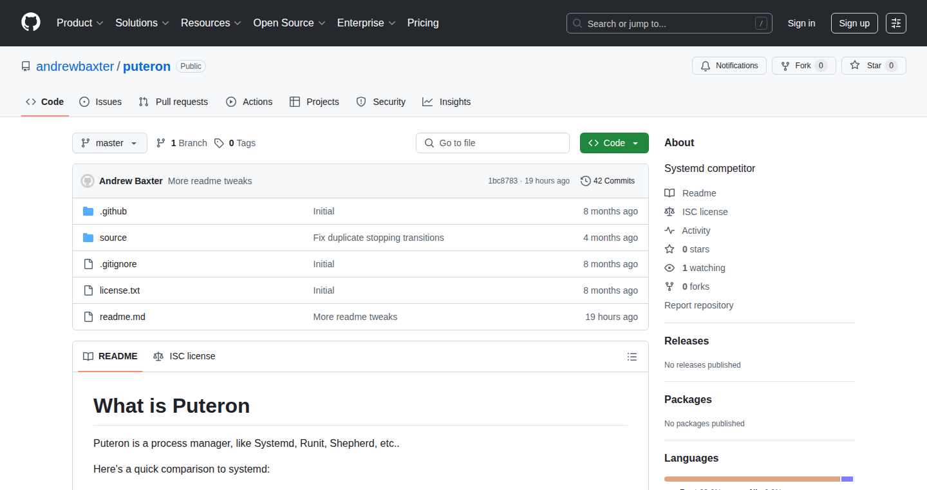
Task: Open the puteron repository link
Action: [x=147, y=66]
